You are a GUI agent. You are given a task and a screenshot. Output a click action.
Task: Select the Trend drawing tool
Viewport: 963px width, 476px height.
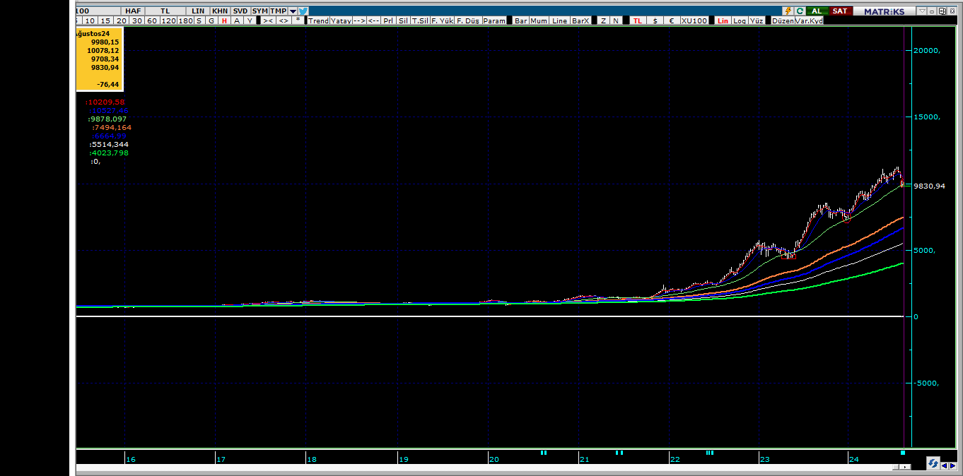pos(318,20)
